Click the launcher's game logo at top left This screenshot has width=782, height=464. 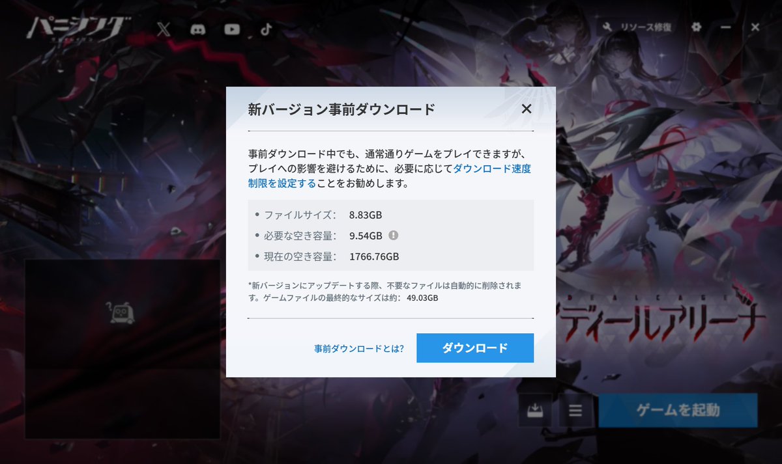(x=78, y=29)
